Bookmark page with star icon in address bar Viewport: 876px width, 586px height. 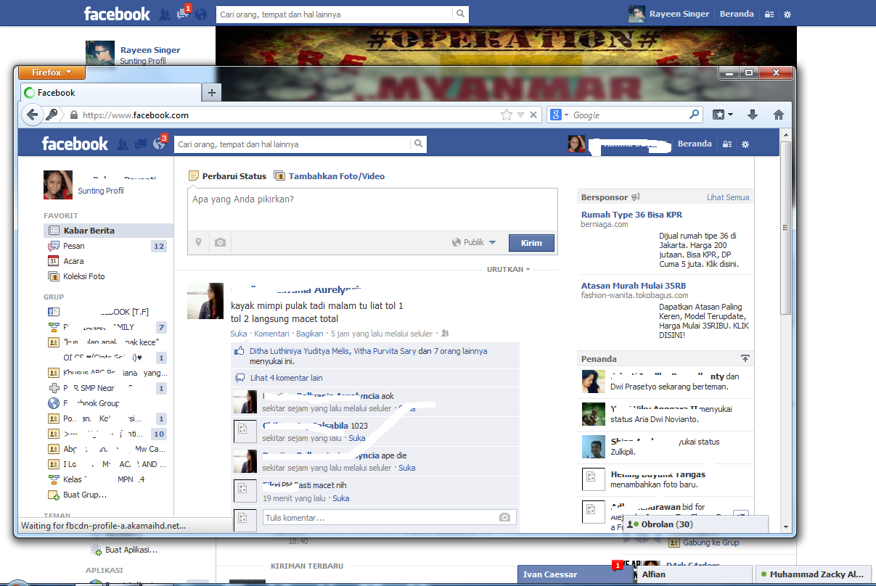[x=507, y=115]
